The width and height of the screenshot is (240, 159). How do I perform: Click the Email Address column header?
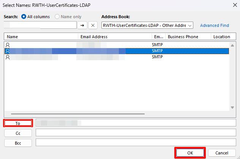pos(114,37)
